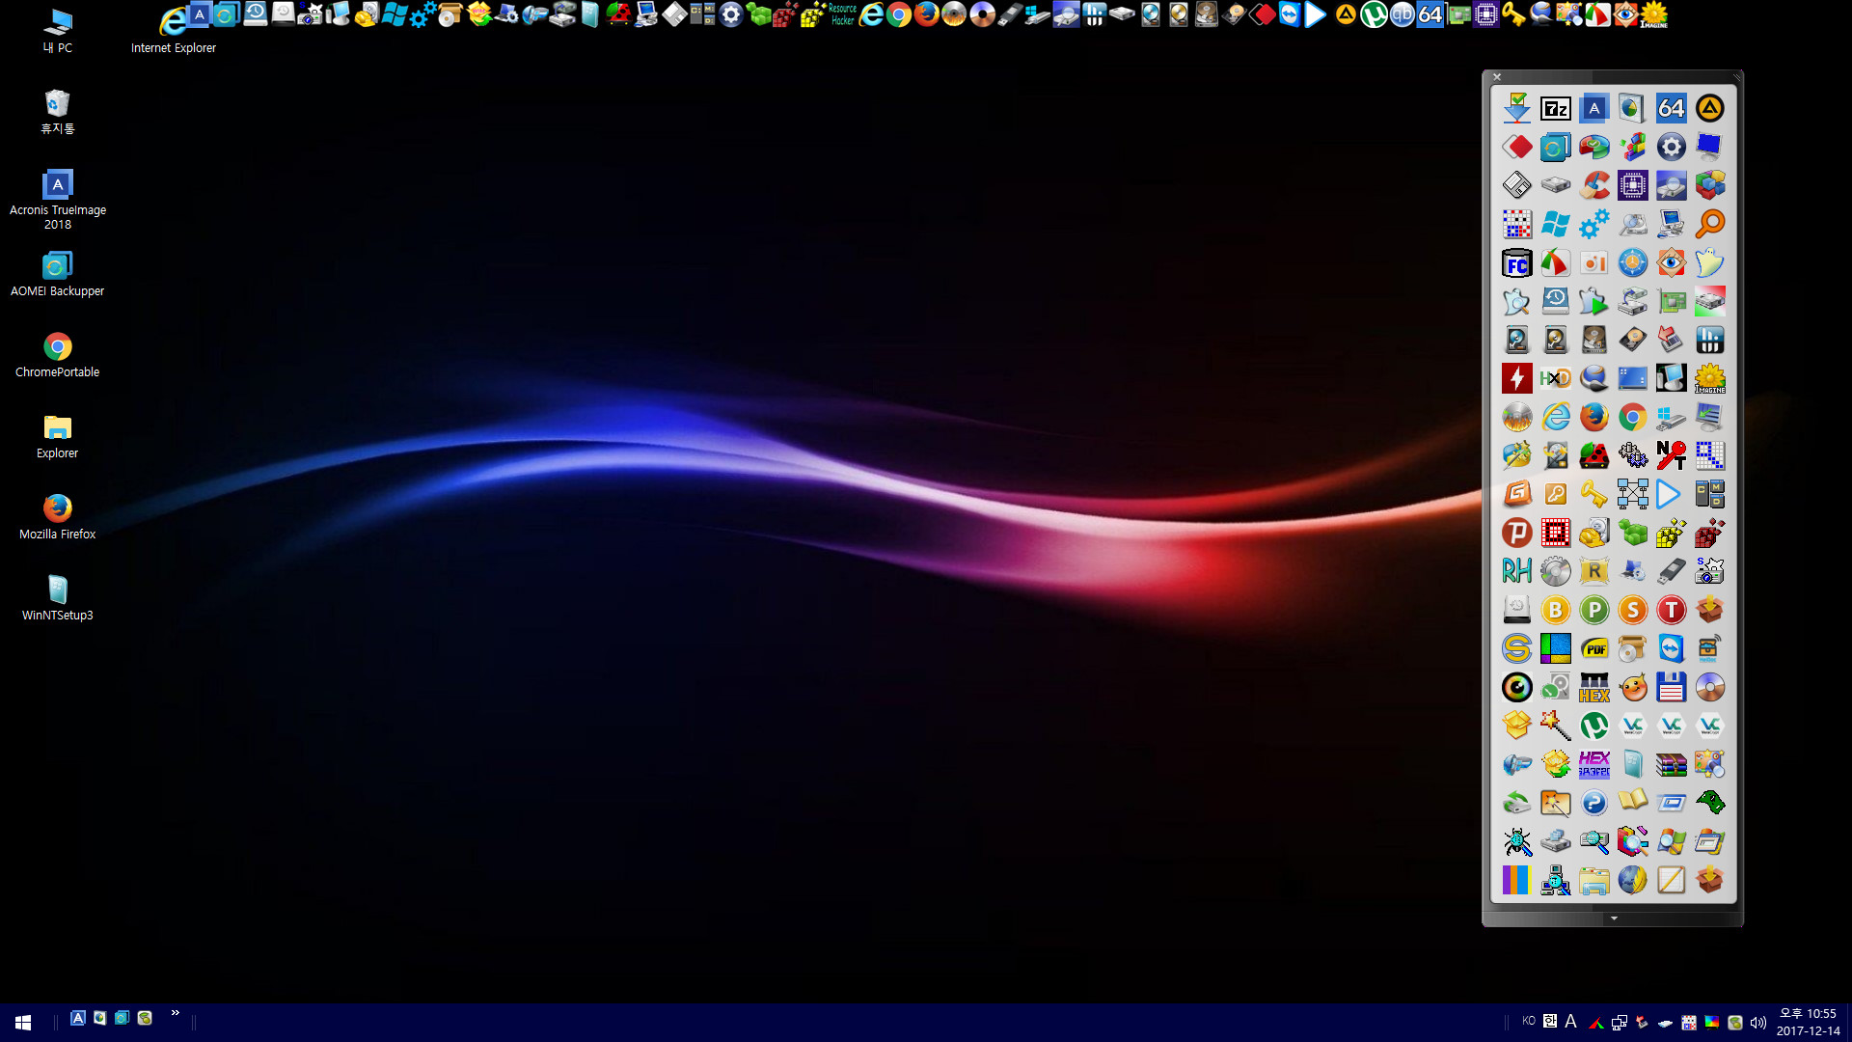
Task: Open the NT key password icon in panel
Action: (1672, 455)
